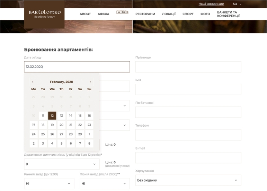Click the Bartolomeo Best River Resort logo
Screen dimensions: 267x191
44,14
